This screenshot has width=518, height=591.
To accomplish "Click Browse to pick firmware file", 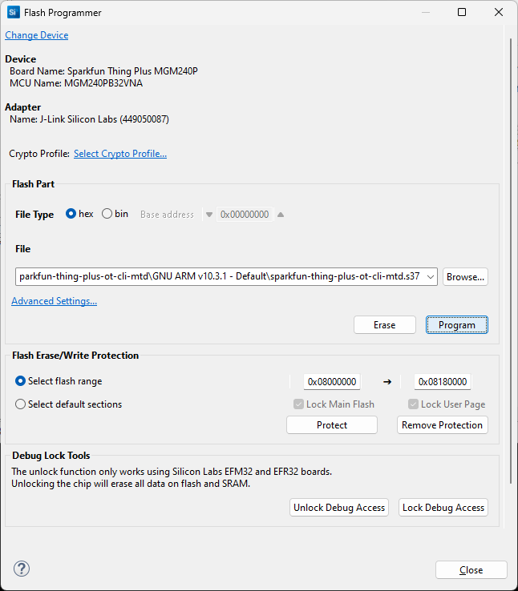I will click(465, 277).
